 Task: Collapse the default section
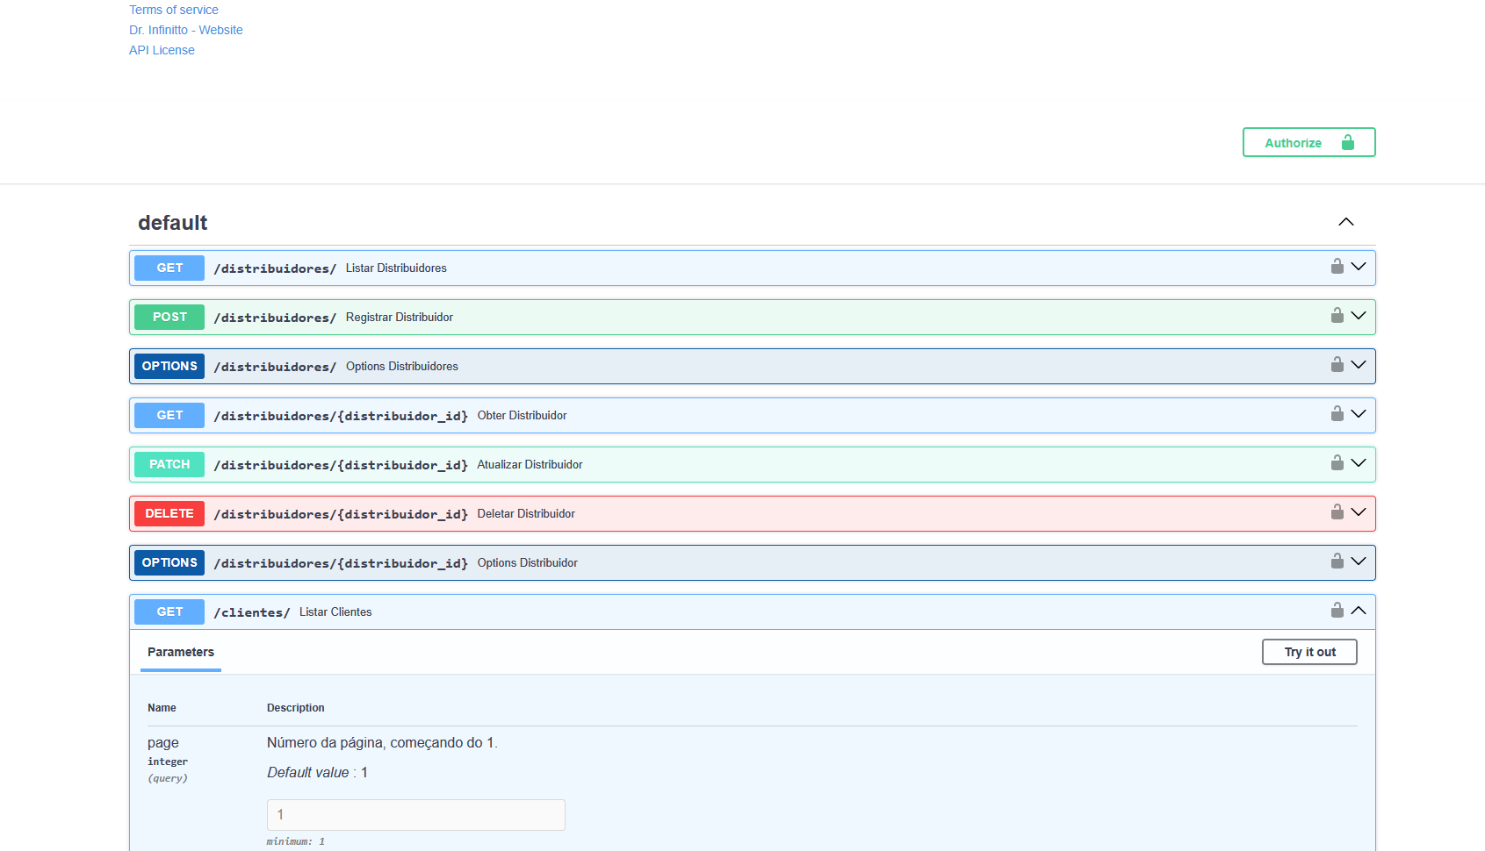pyautogui.click(x=1346, y=222)
